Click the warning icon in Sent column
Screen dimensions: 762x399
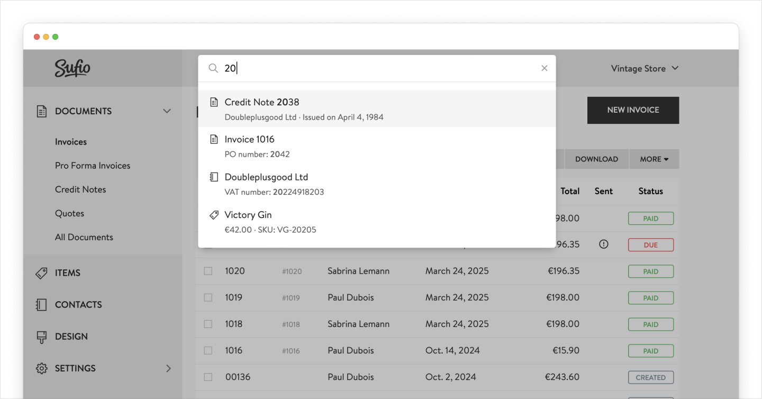pyautogui.click(x=603, y=244)
